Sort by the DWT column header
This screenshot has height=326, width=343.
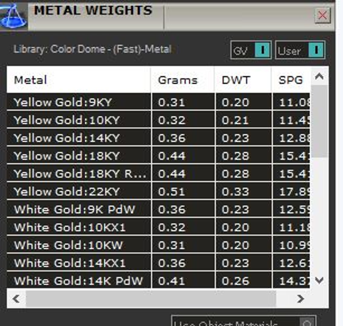[243, 80]
